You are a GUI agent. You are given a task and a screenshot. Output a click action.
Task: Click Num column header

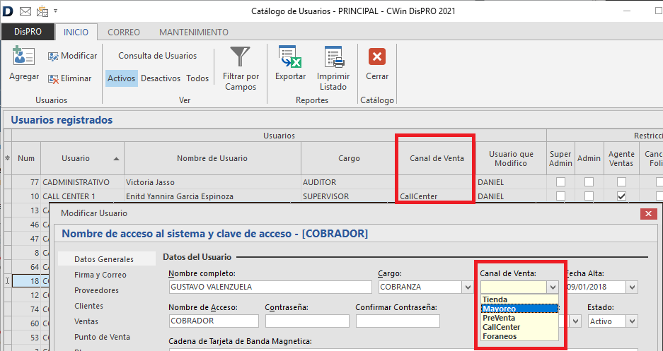point(26,159)
